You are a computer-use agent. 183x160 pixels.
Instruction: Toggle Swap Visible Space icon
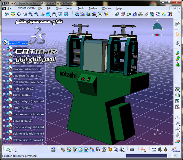(66, 14)
